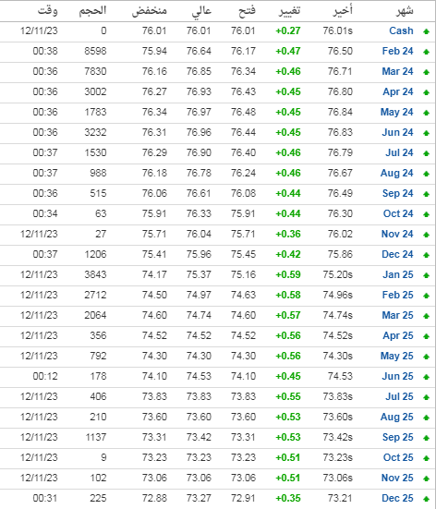The image size is (436, 509).
Task: Click the +0.59 change value for Jan 25
Action: 288,274
